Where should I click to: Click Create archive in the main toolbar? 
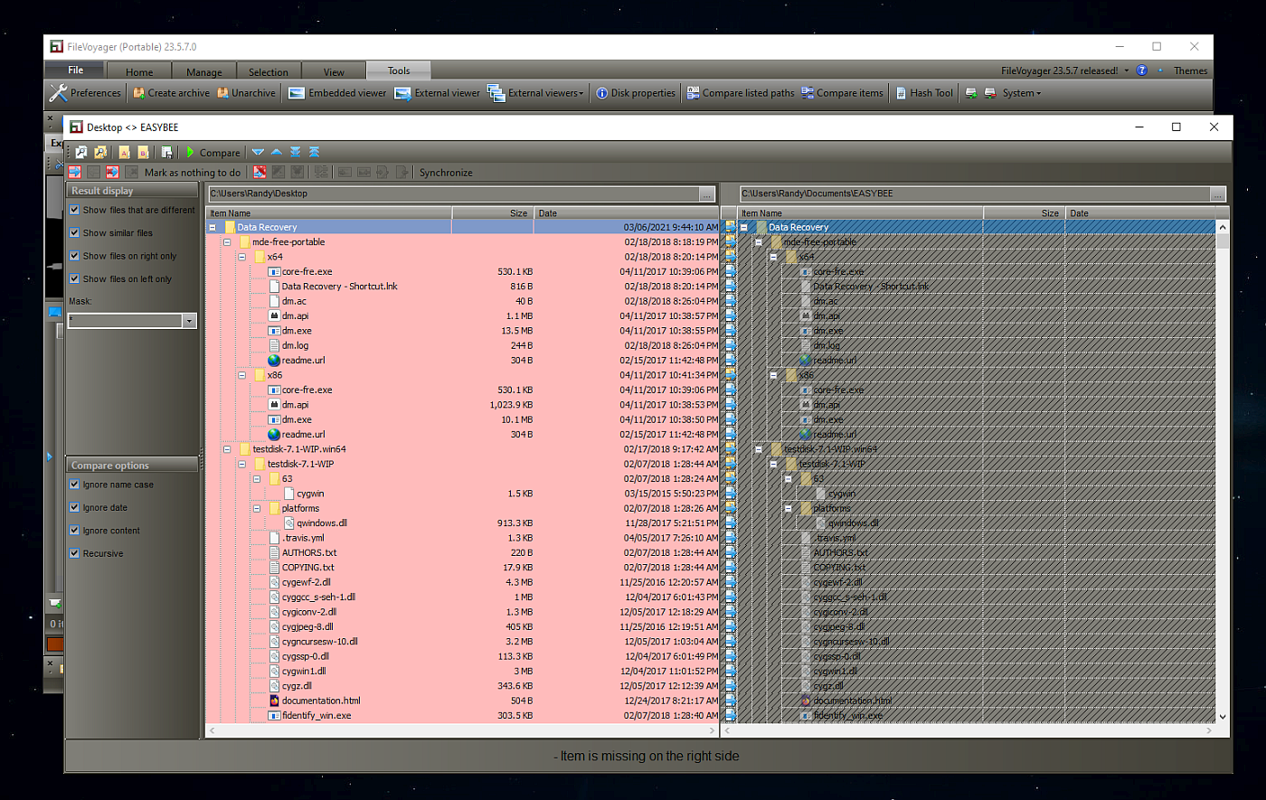tap(171, 93)
